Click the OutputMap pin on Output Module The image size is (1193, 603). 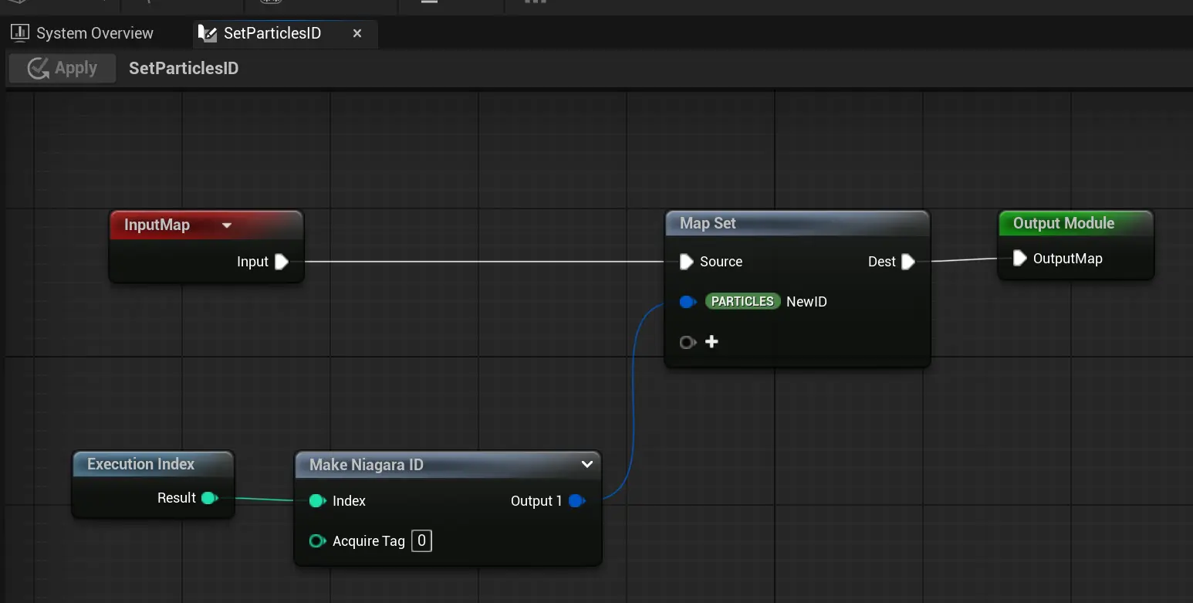point(1019,258)
